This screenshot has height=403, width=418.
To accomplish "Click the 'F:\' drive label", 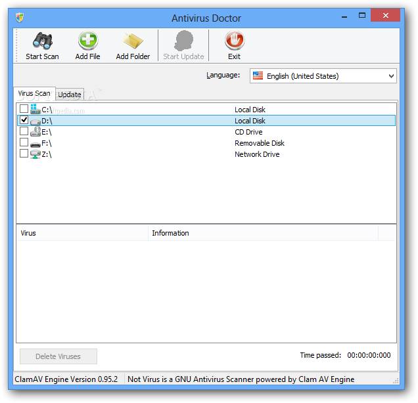I will pos(47,143).
